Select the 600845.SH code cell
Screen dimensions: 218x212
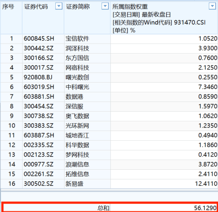[x=39, y=39]
